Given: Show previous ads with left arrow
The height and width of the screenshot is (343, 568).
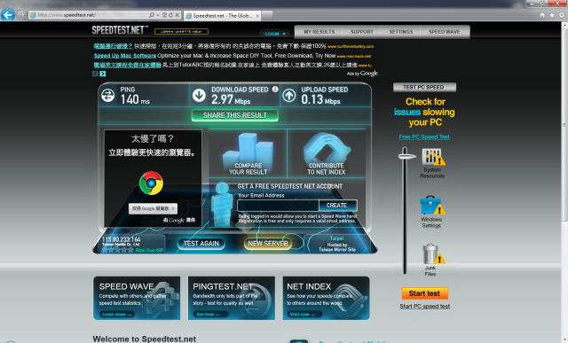Looking at the screenshot, I should [x=95, y=74].
